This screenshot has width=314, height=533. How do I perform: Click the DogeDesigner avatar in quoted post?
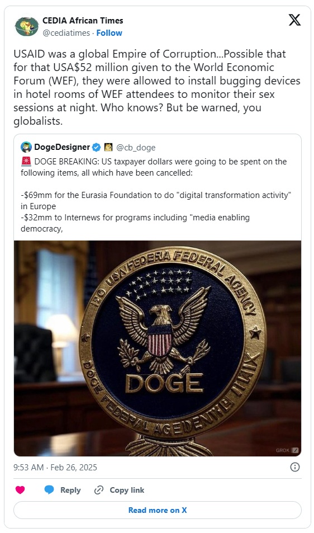tap(26, 147)
